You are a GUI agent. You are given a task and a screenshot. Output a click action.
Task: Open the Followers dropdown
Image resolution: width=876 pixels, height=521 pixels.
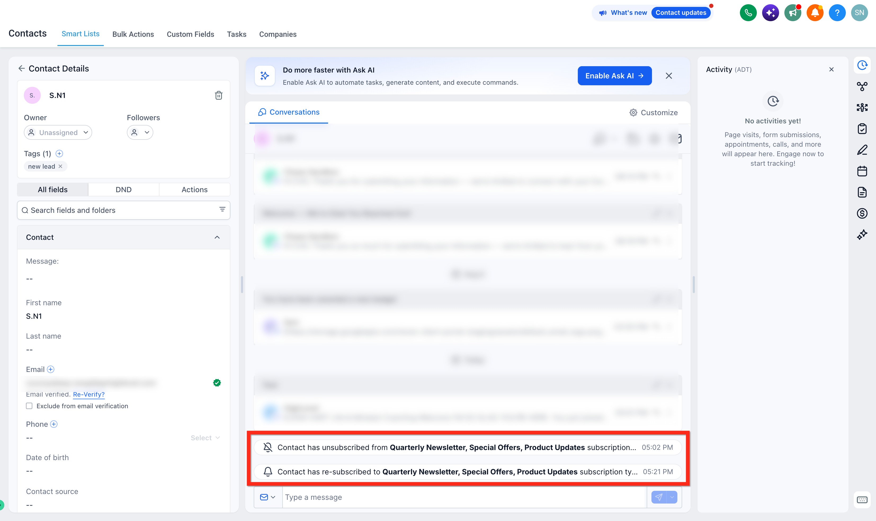[140, 132]
